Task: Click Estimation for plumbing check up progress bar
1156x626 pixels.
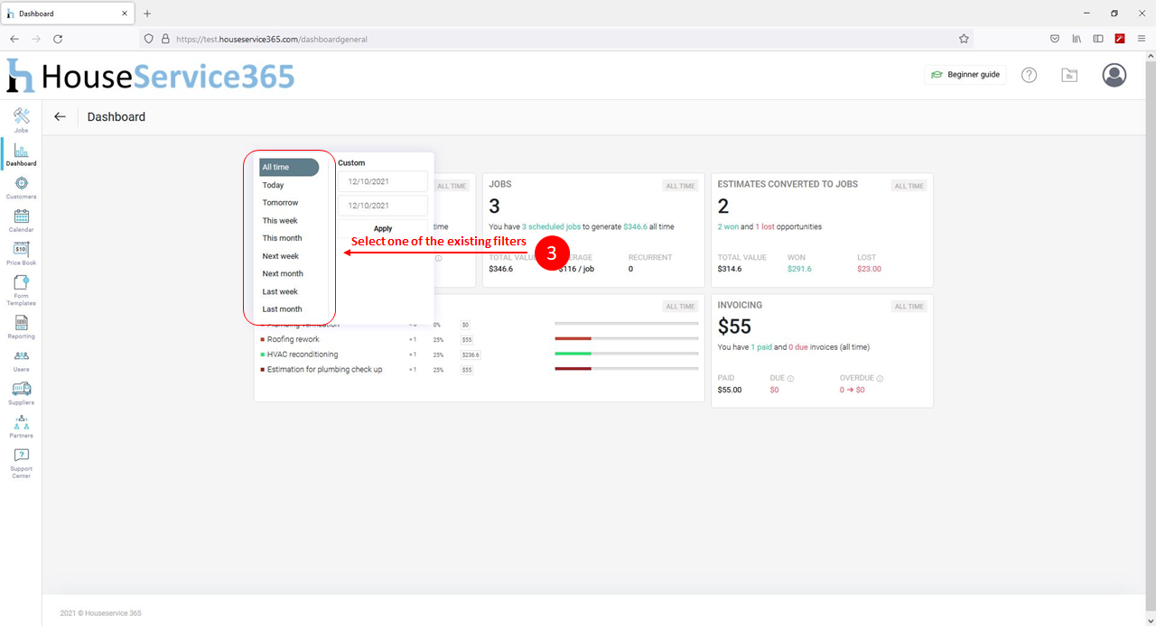Action: click(x=627, y=369)
